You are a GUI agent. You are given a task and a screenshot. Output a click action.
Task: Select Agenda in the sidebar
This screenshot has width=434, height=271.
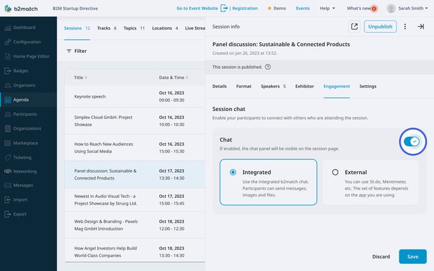[x=28, y=100]
